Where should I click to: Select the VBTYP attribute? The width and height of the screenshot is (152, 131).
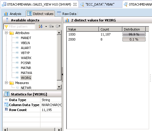pos(25,53)
